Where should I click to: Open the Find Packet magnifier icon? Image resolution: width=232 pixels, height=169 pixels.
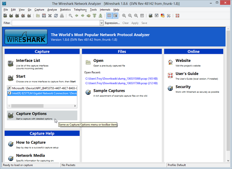(x=70, y=16)
